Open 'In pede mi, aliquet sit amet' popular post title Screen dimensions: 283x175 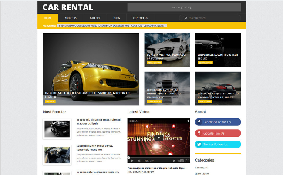coord(98,121)
